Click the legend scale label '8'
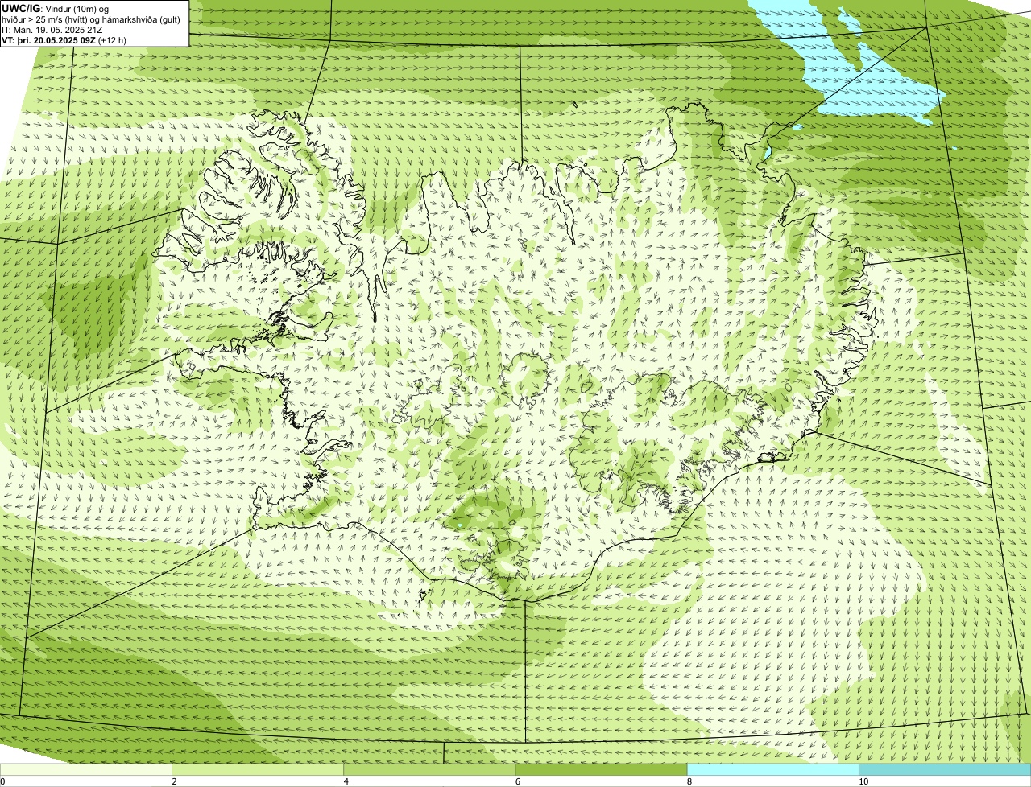 689,781
